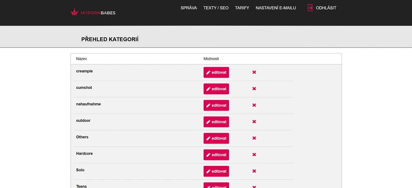Delete the Hardcore category with red X
The image size is (412, 188).
[x=254, y=155]
